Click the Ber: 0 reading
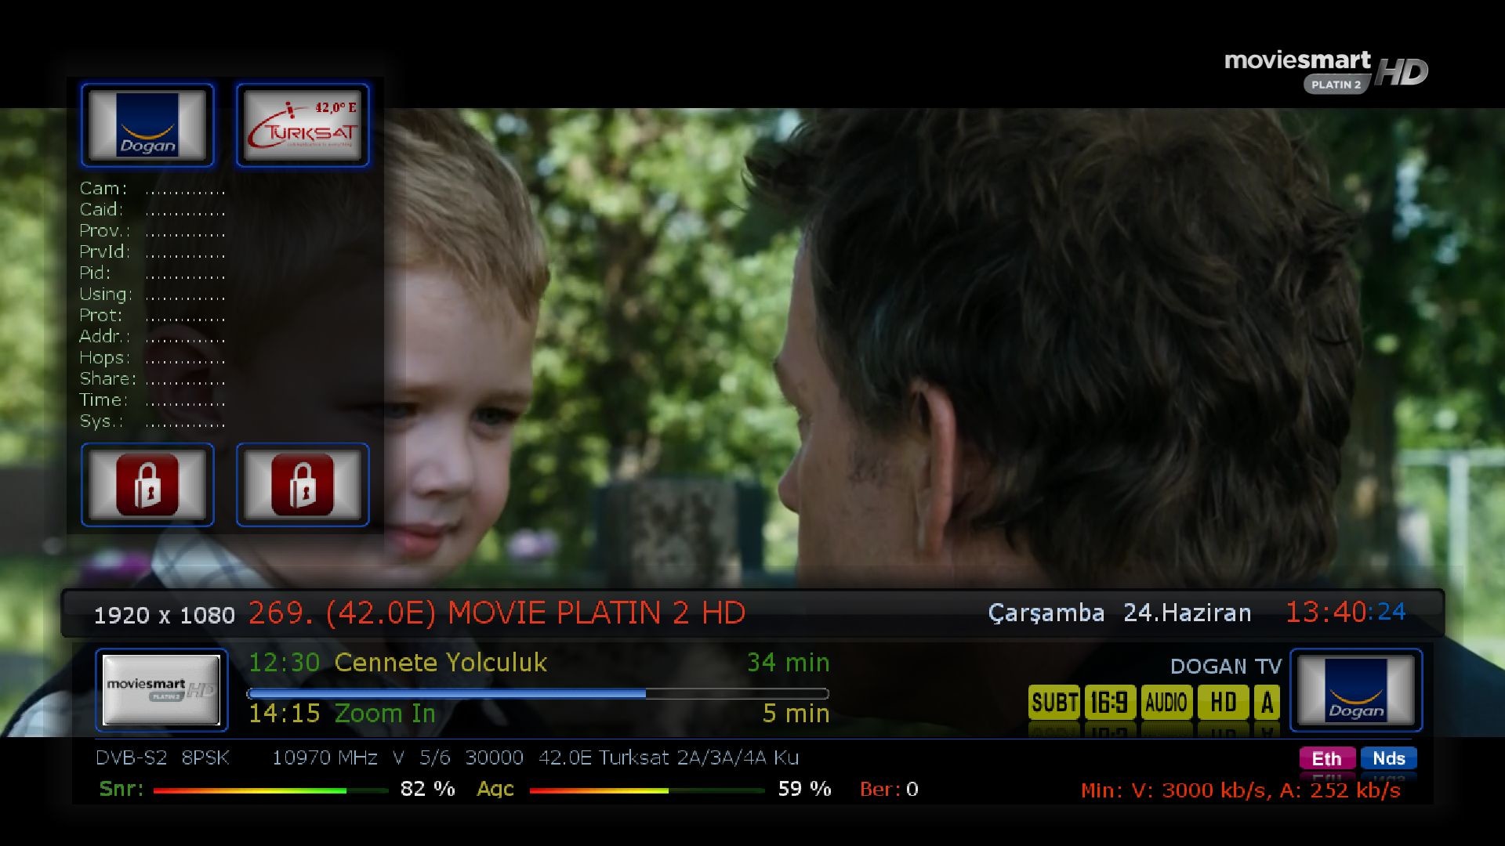 click(889, 790)
